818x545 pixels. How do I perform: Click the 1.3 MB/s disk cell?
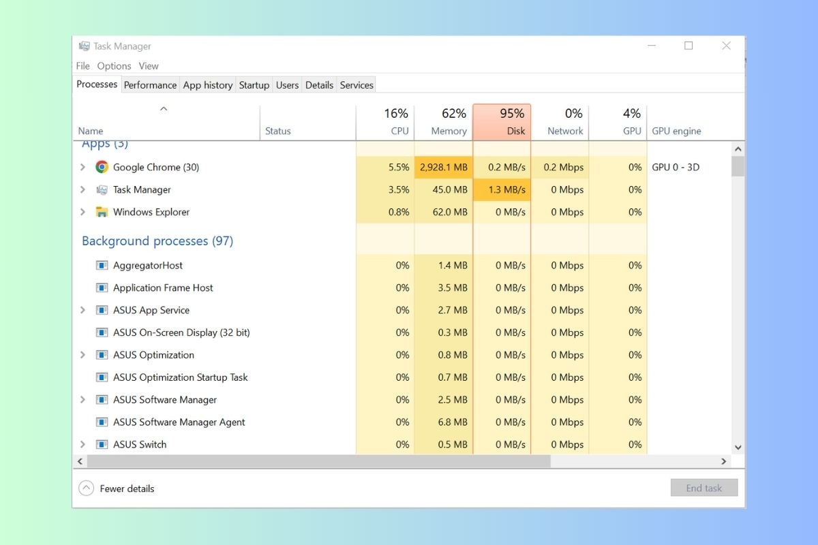click(502, 189)
